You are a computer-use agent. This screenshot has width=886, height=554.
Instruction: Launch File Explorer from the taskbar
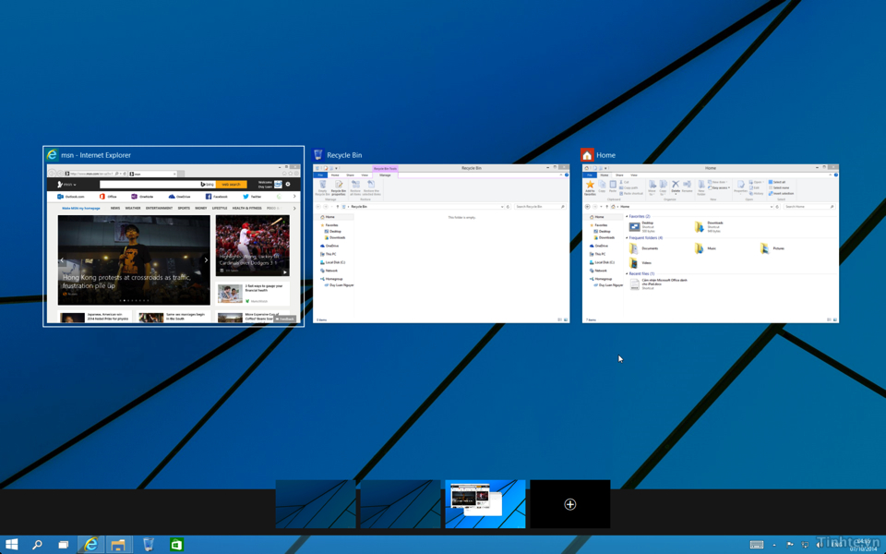tap(118, 545)
